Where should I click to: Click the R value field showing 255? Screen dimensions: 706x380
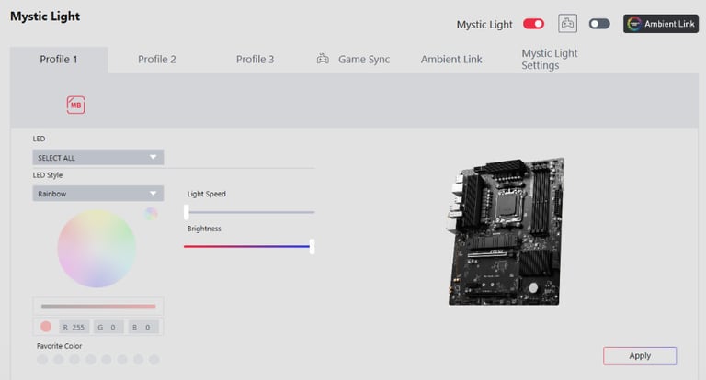pos(74,327)
